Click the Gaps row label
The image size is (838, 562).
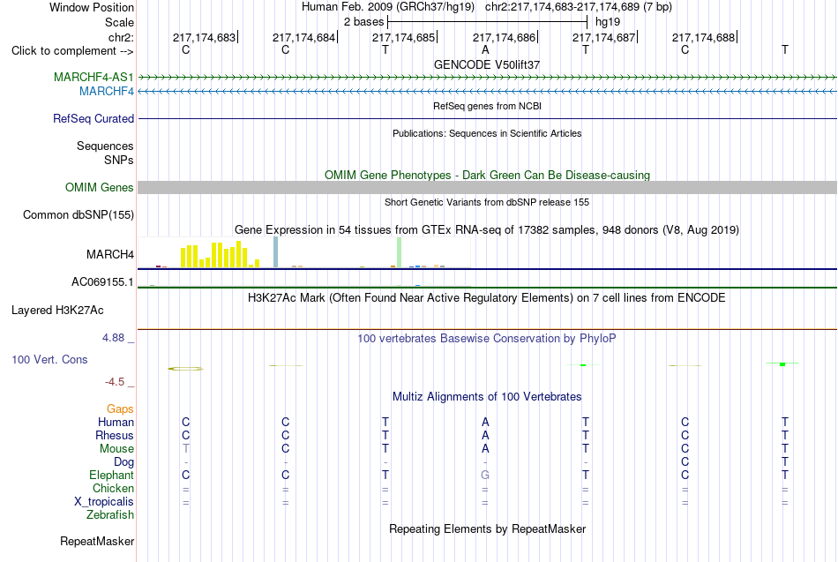point(120,409)
